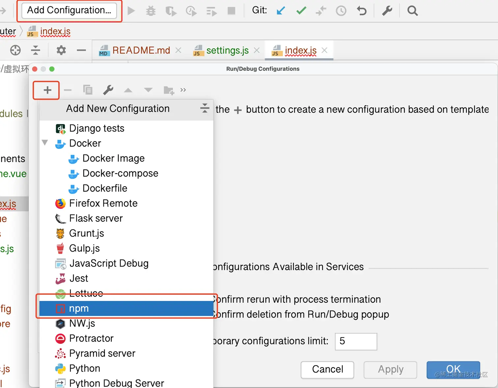Select Firefox Remote configuration type
This screenshot has width=498, height=388.
pyautogui.click(x=126, y=203)
